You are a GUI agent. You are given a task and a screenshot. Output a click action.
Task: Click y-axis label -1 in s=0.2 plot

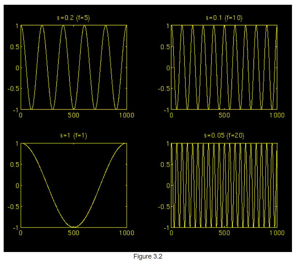point(16,110)
